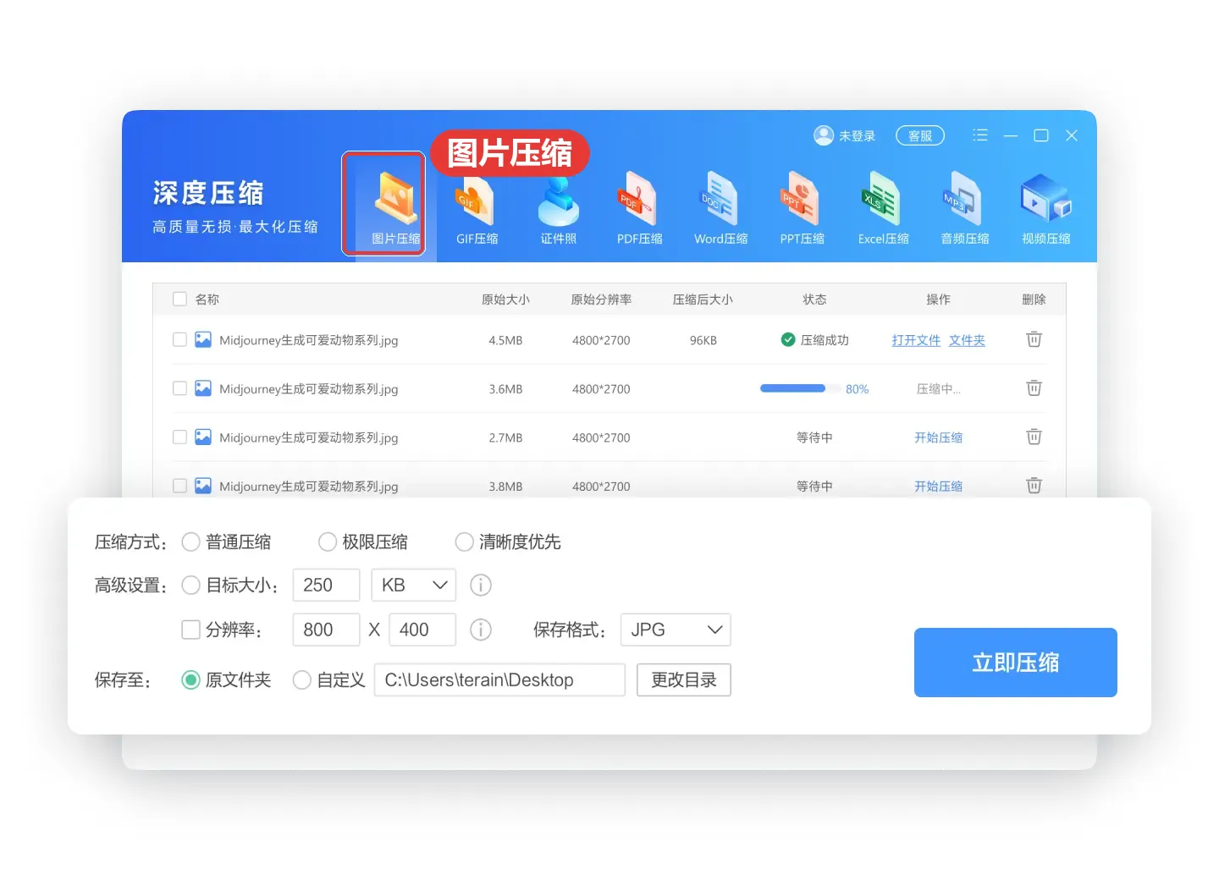Click image file icon of 4.5MB row

pos(203,339)
